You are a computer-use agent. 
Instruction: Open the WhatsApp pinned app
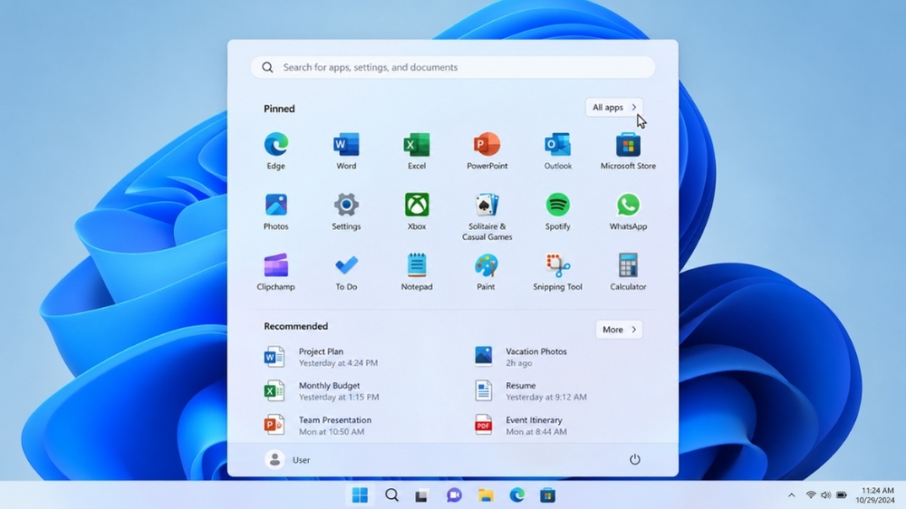point(628,211)
